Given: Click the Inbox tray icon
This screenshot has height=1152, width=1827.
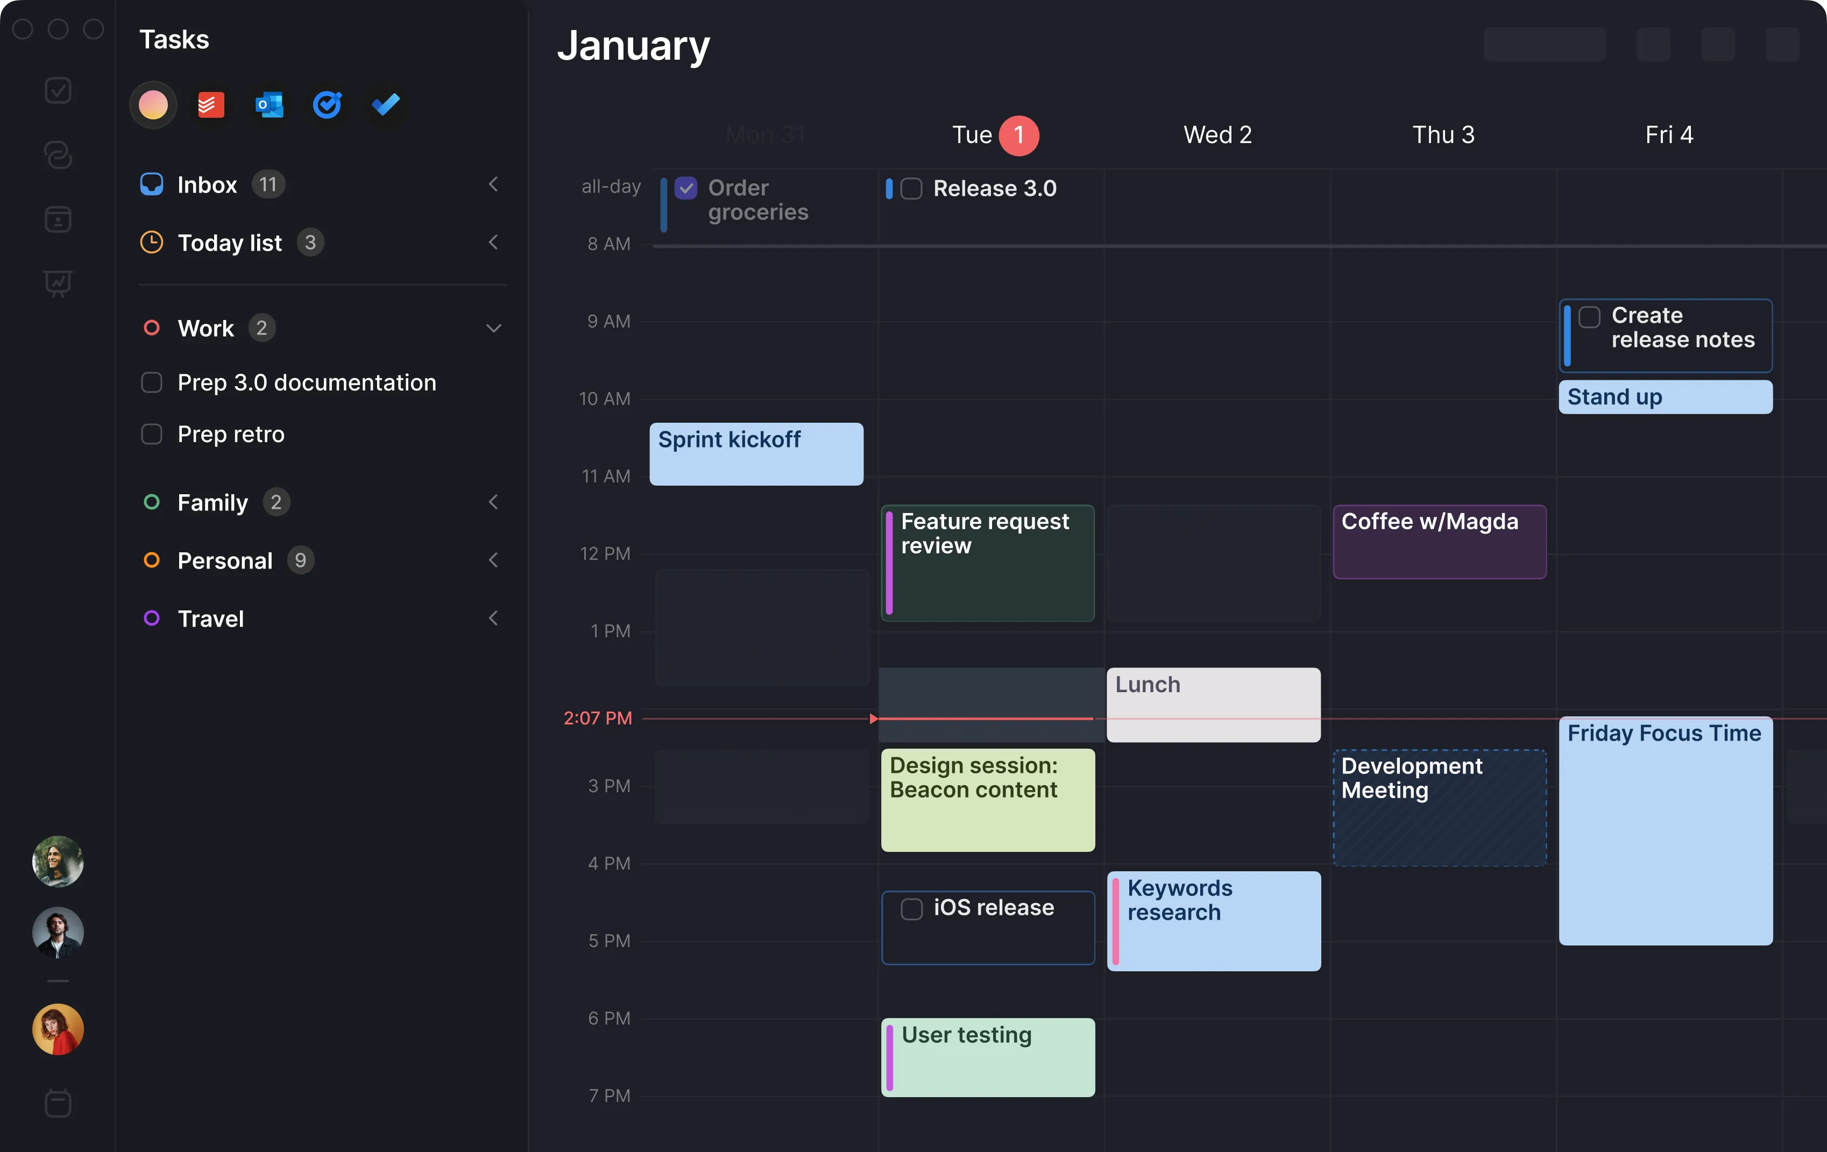Looking at the screenshot, I should [x=152, y=184].
